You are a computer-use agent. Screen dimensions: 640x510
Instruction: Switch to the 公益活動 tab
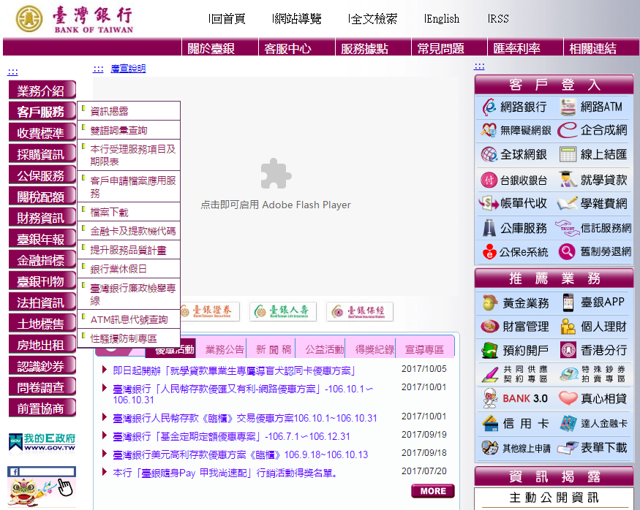tap(321, 349)
